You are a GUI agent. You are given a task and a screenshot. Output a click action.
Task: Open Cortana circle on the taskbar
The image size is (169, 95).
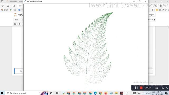click(x=51, y=93)
